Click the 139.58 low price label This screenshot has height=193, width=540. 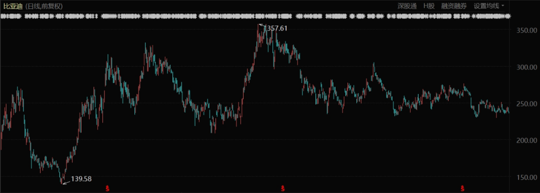(81, 179)
